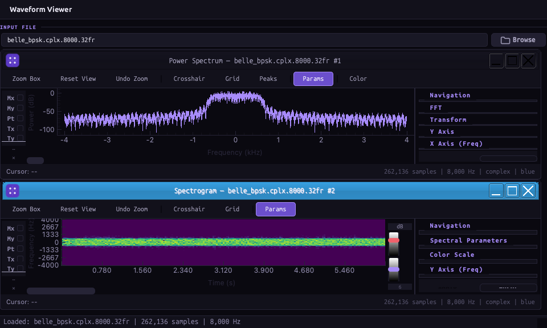Click the input file path field
The image size is (547, 328).
[244, 40]
